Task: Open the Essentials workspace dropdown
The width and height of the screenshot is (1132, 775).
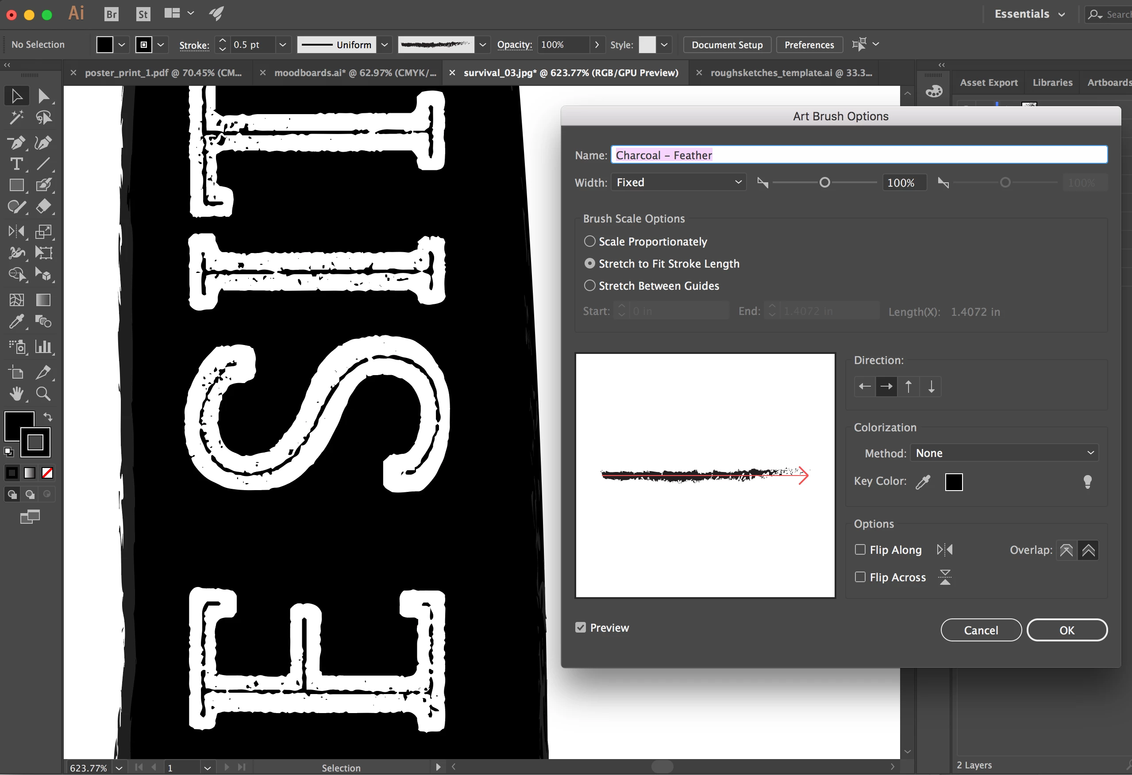Action: 1029,14
